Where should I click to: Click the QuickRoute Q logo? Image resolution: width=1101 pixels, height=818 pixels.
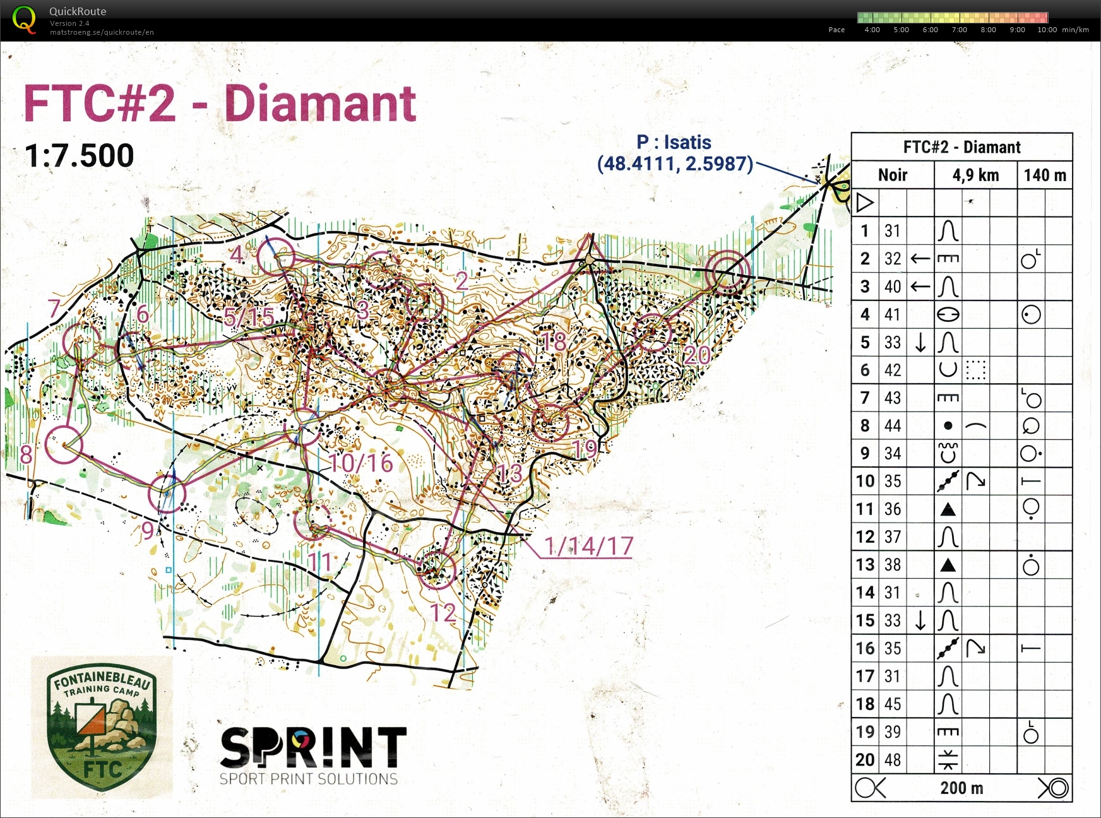pos(24,19)
